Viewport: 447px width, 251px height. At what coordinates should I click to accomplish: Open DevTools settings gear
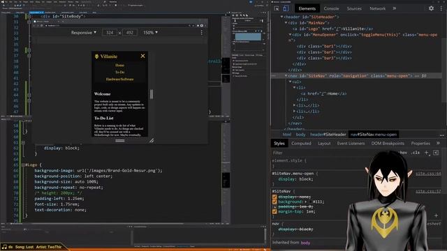[431, 8]
